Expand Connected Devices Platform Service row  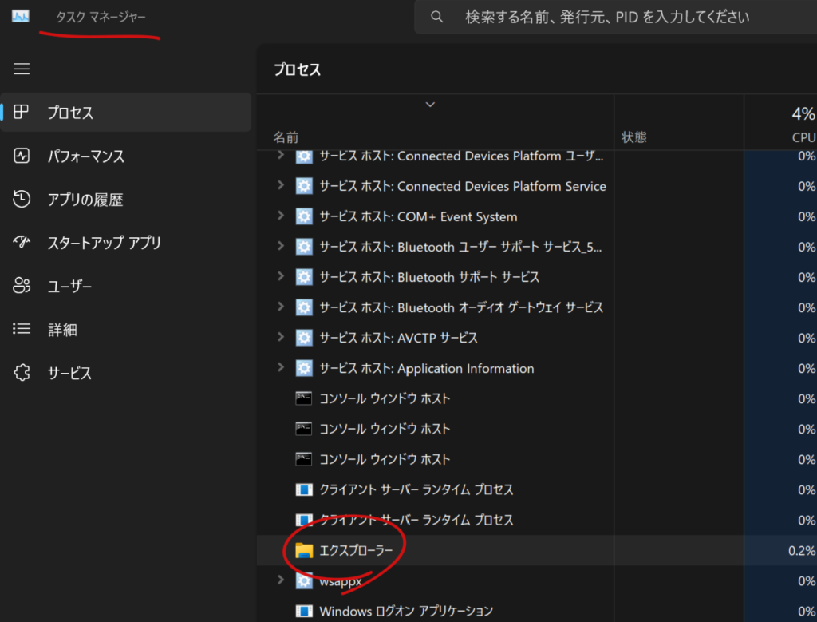280,186
